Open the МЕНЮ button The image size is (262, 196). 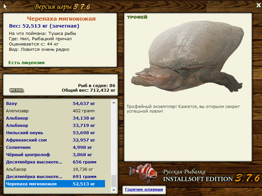[16, 90]
